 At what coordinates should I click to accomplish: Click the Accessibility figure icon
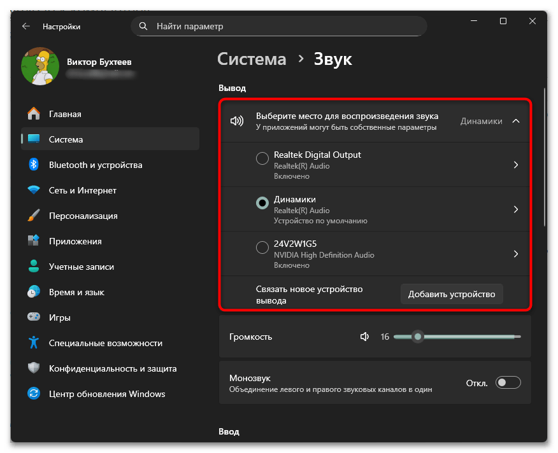(x=34, y=343)
